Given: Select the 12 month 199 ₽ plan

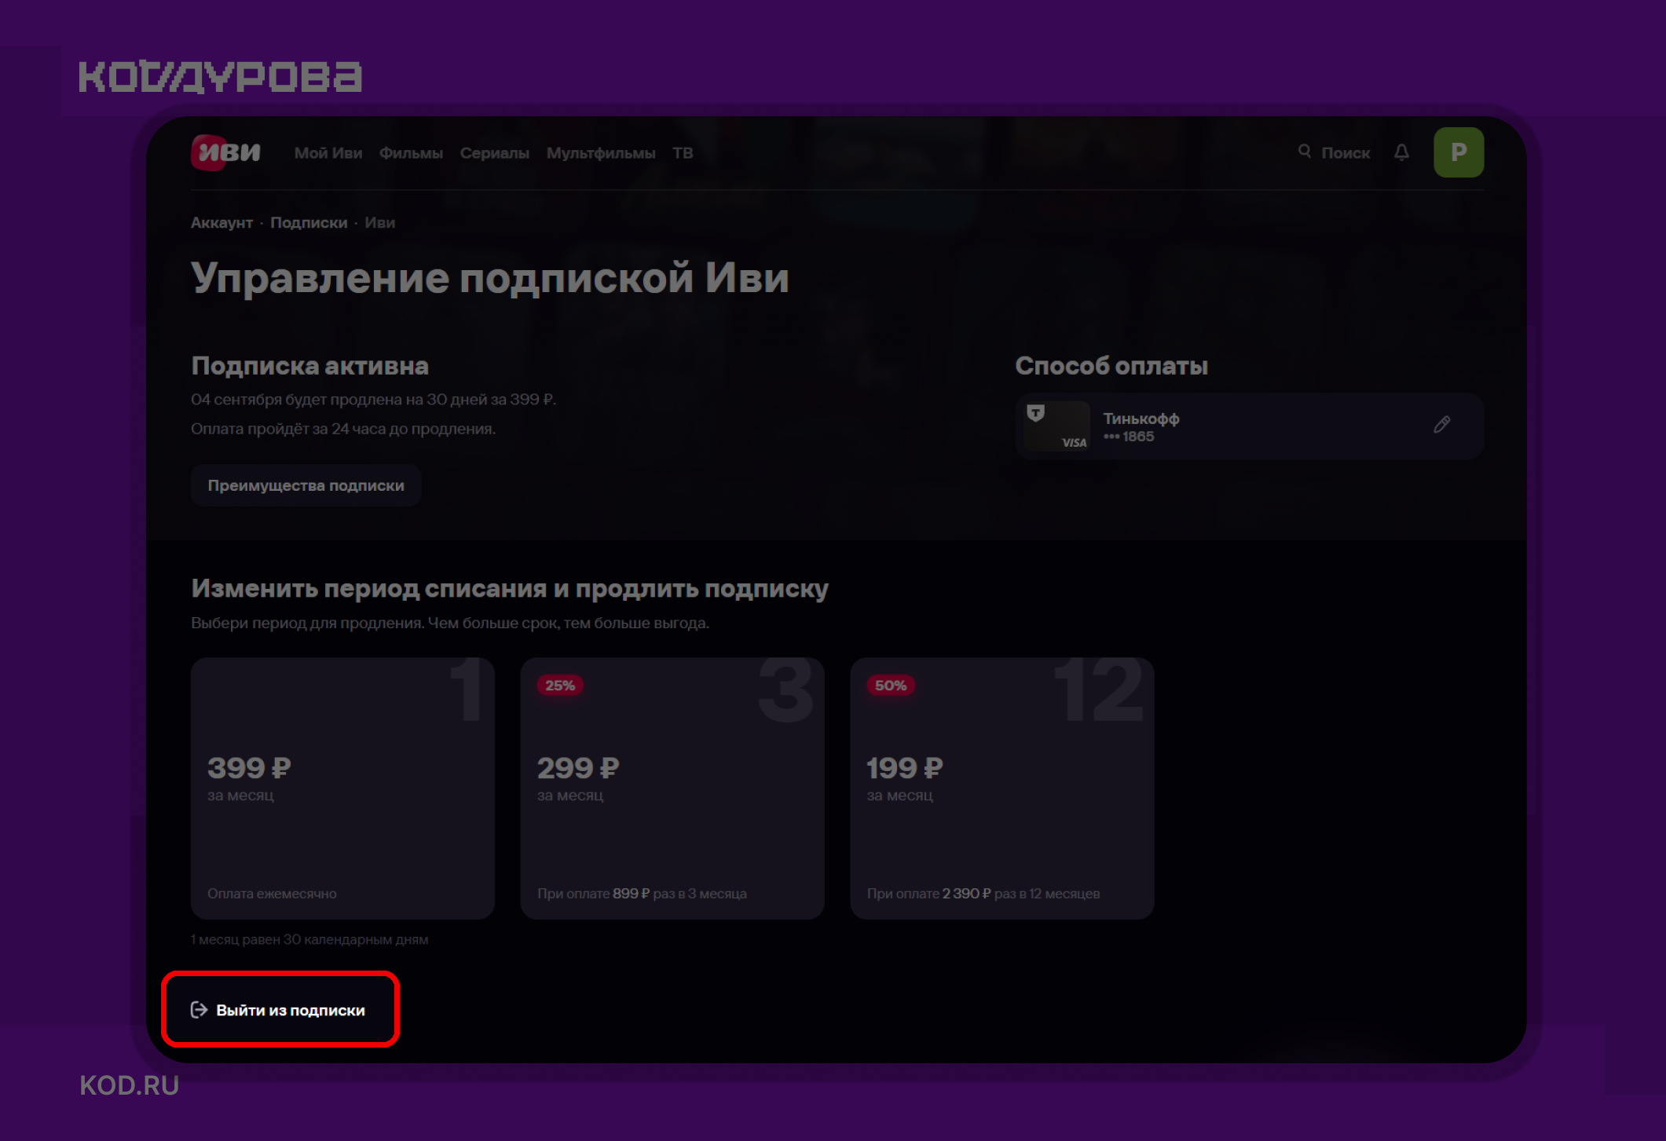Looking at the screenshot, I should point(1002,788).
